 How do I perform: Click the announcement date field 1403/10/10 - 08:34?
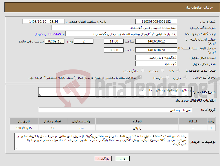(x=43, y=22)
